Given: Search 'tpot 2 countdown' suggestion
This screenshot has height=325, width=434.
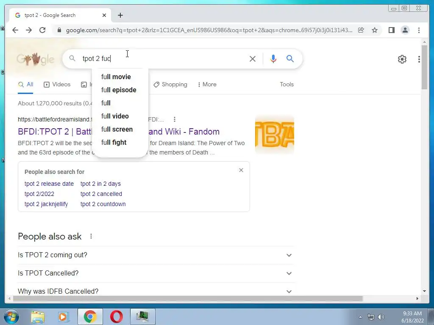Looking at the screenshot, I should 103,204.
